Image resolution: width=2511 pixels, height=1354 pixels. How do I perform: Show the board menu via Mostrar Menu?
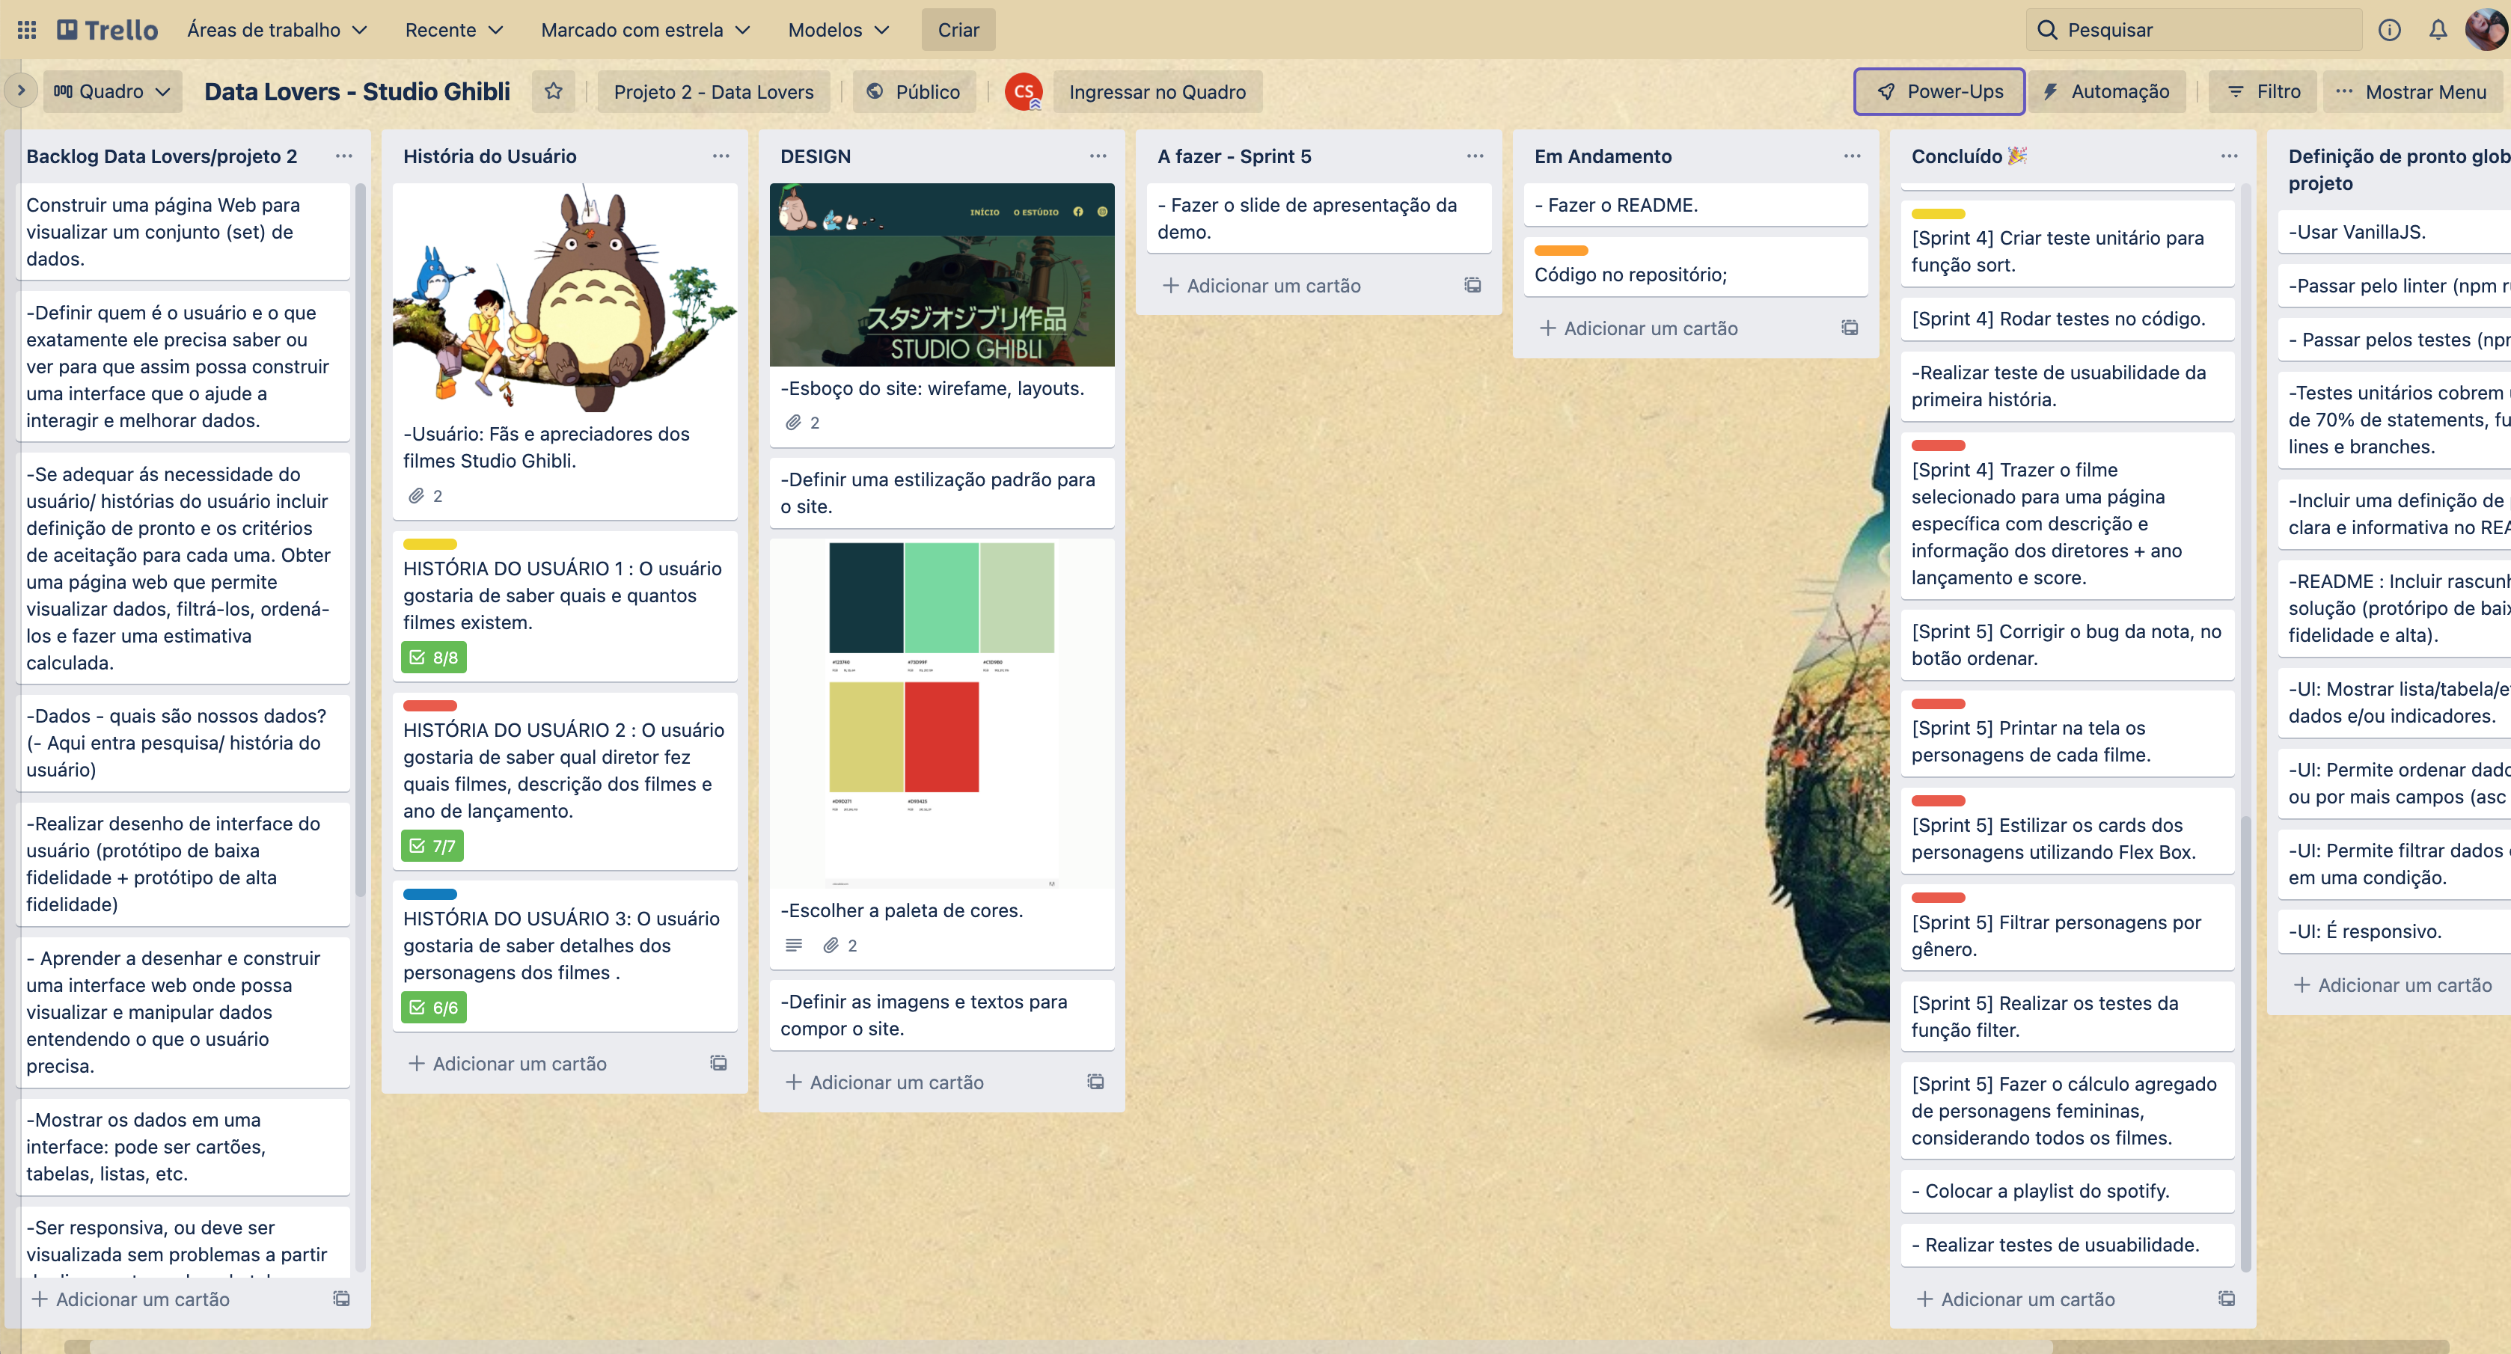tap(2411, 91)
